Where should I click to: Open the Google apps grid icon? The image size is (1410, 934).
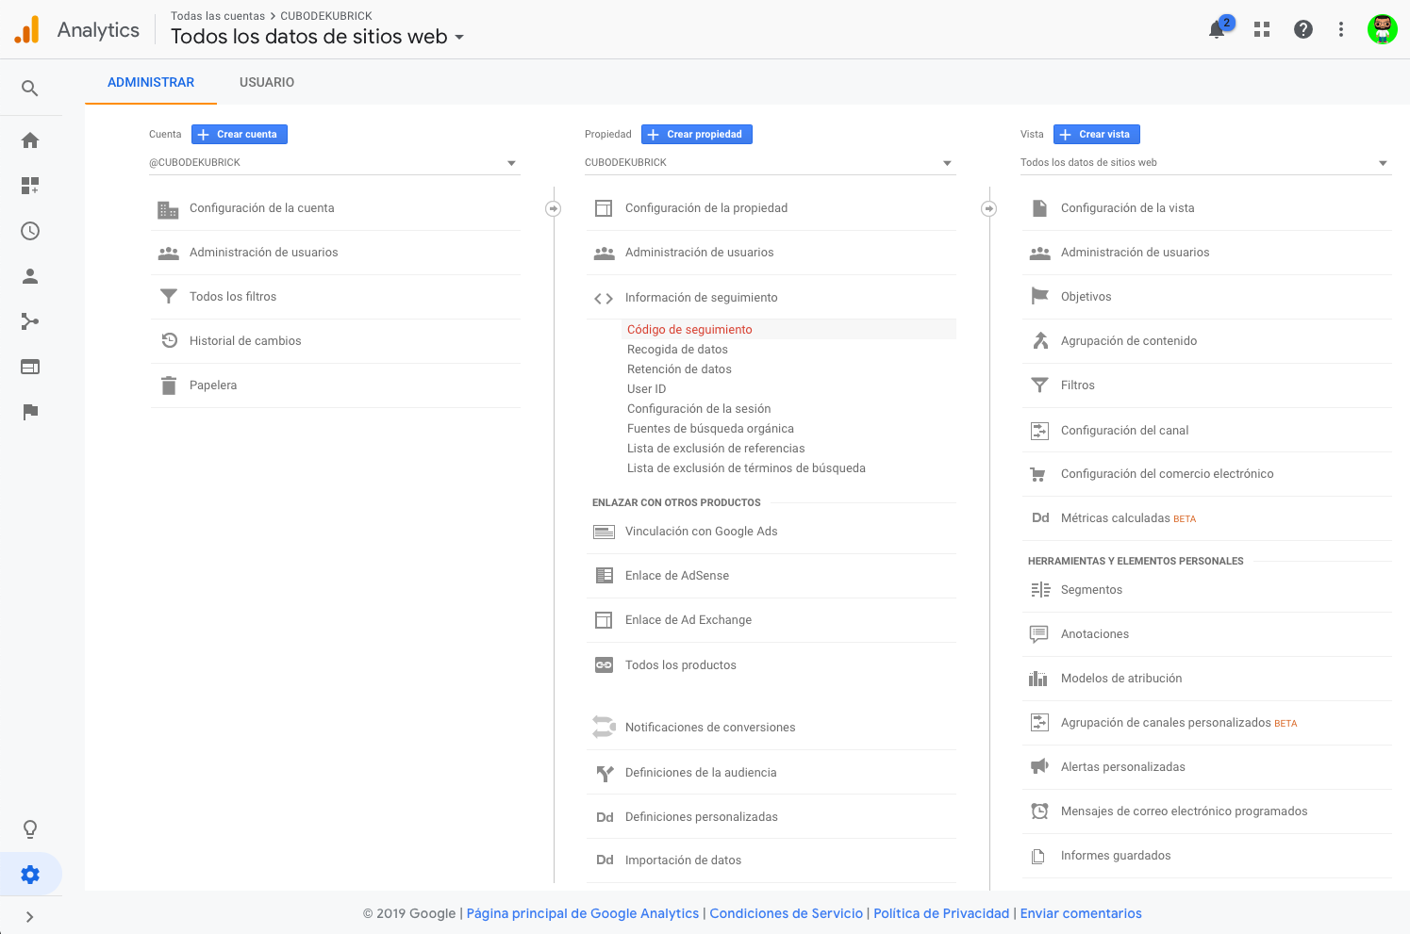pyautogui.click(x=1262, y=29)
